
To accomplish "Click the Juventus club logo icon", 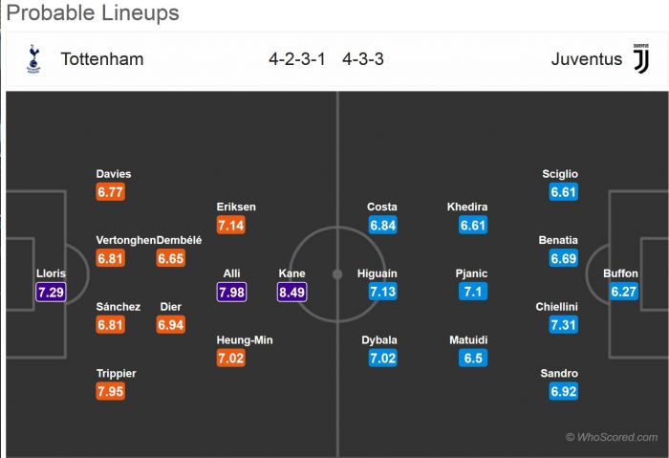I will point(640,58).
